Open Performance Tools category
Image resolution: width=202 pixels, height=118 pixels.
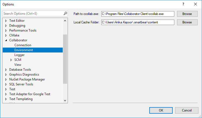pyautogui.click(x=23, y=30)
